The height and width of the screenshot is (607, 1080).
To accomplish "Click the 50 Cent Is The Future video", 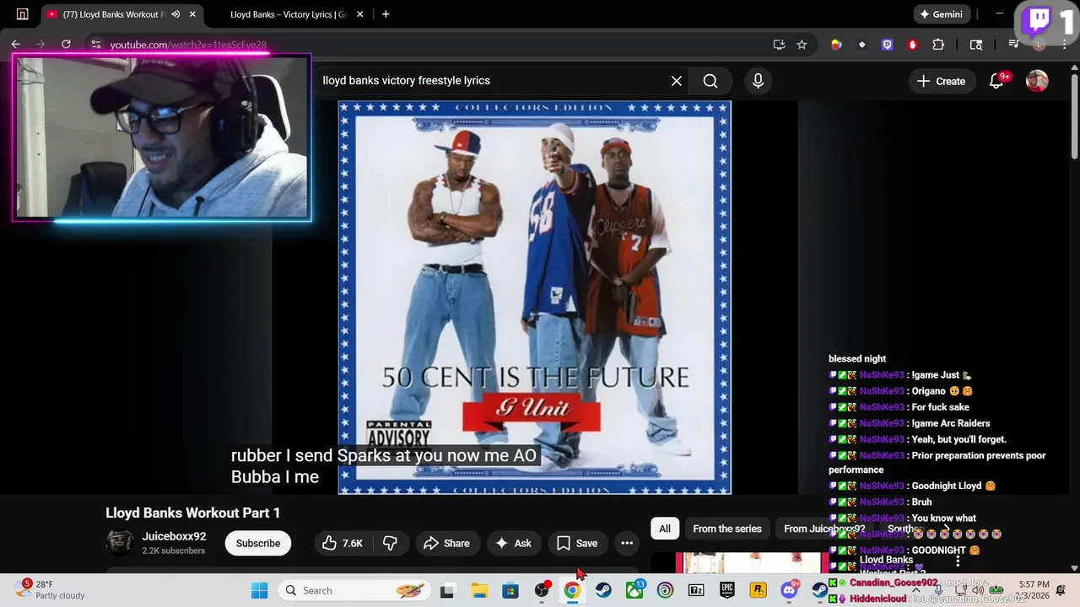I will pyautogui.click(x=535, y=298).
